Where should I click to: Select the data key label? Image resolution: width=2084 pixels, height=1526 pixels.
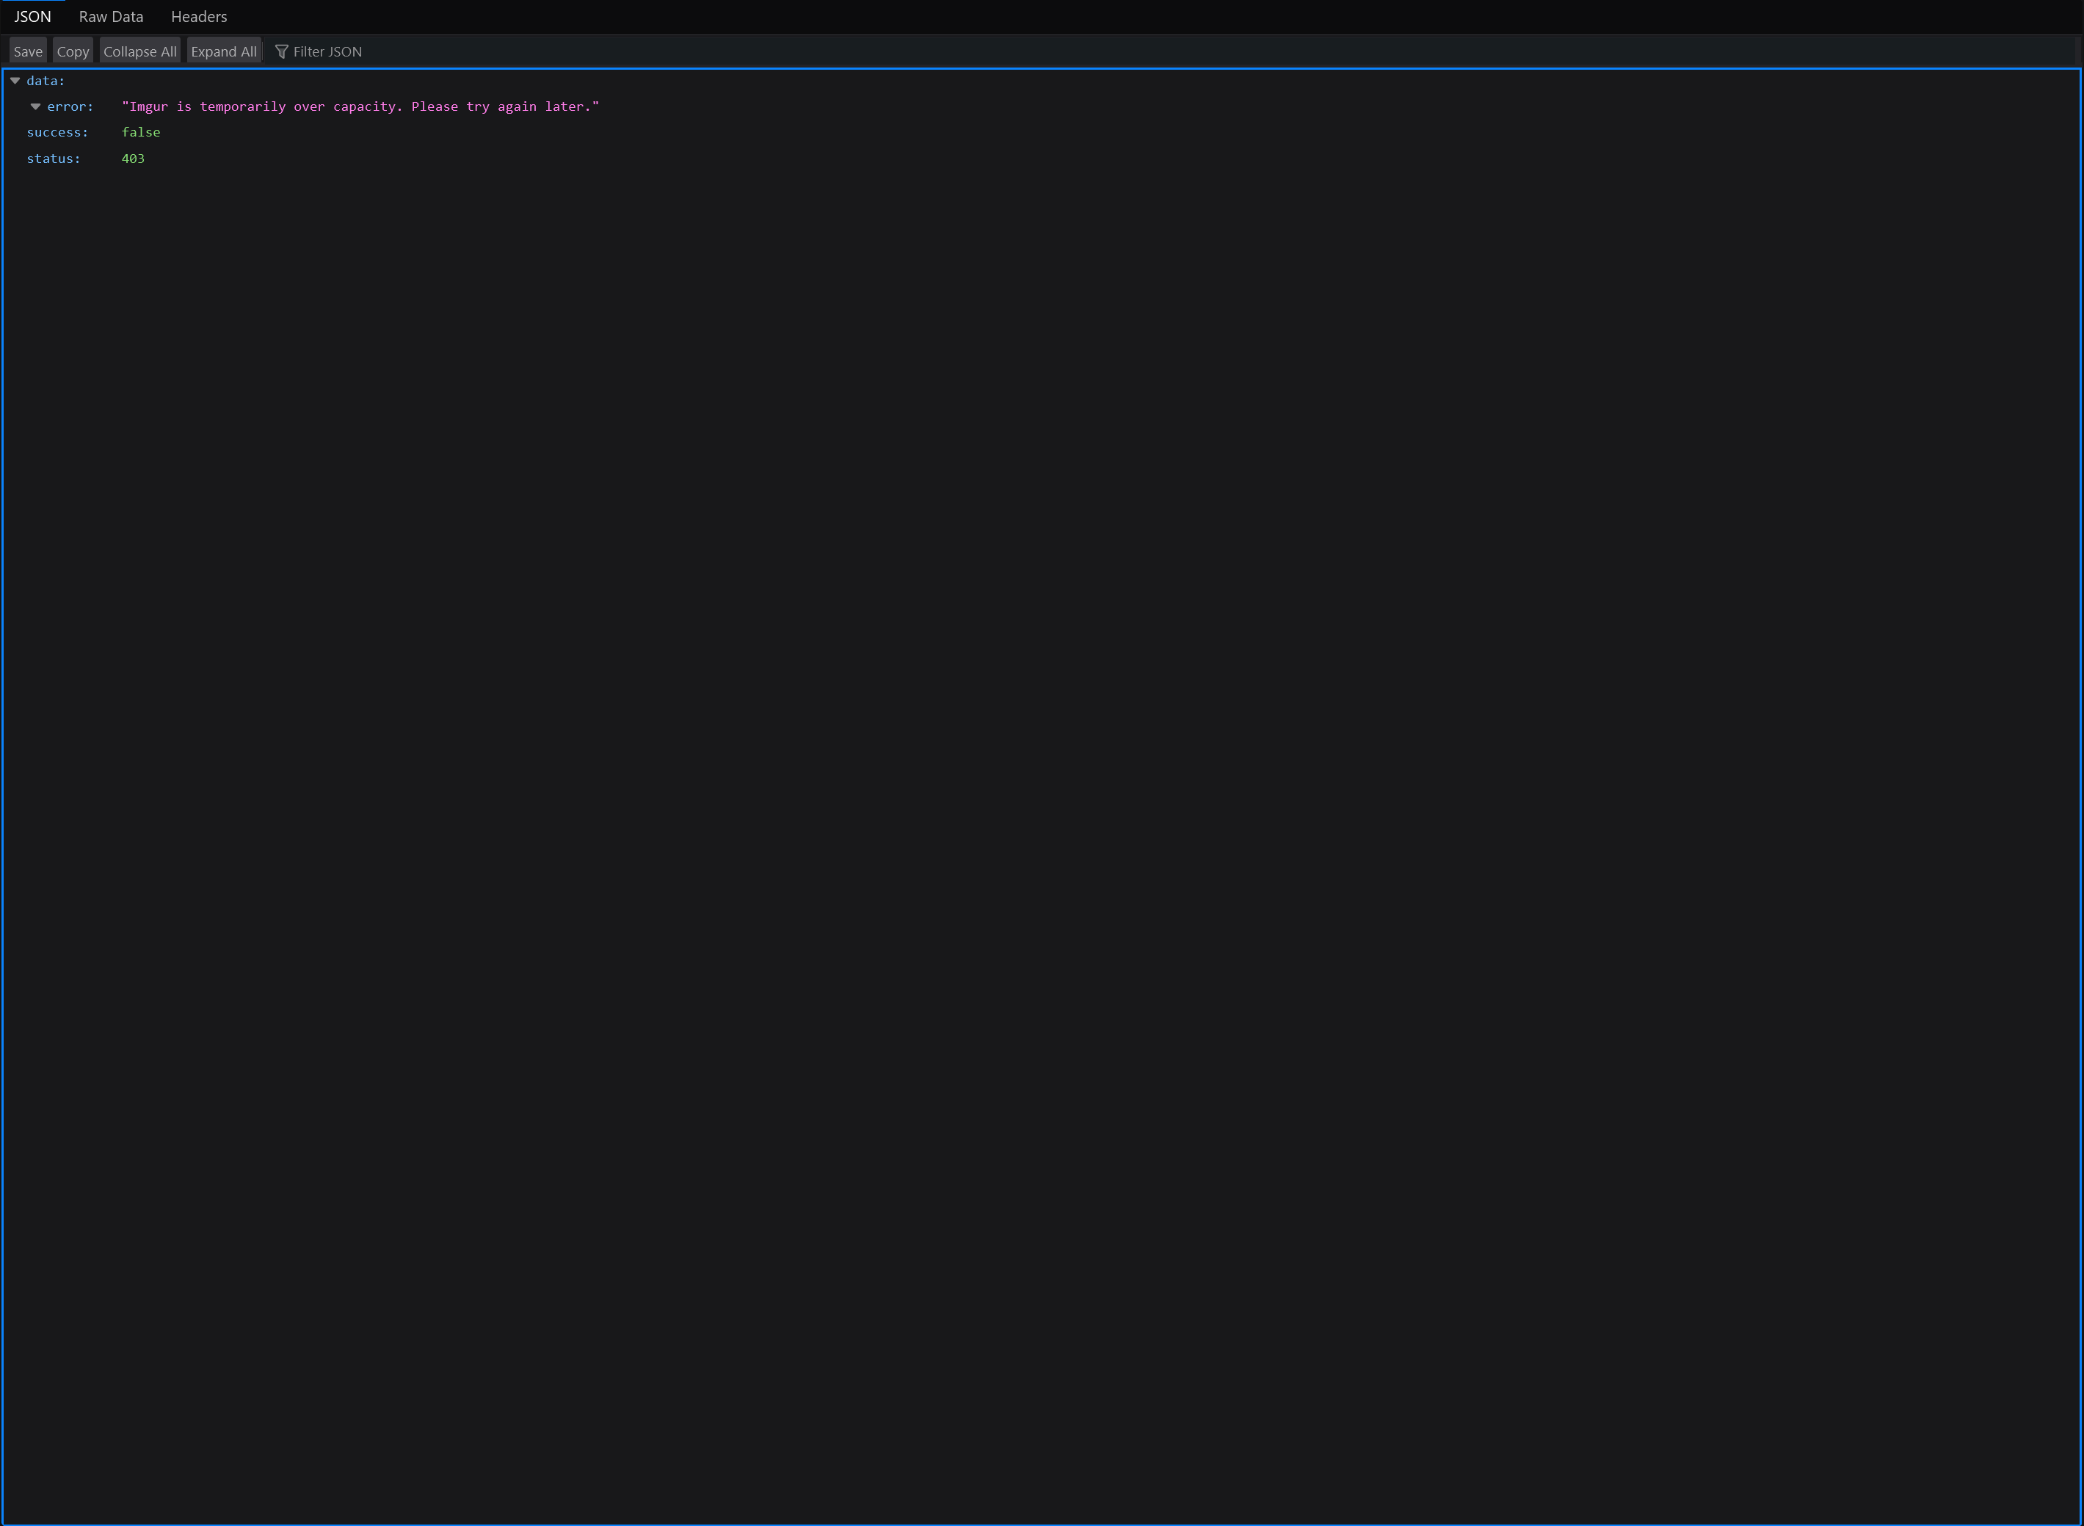click(46, 81)
